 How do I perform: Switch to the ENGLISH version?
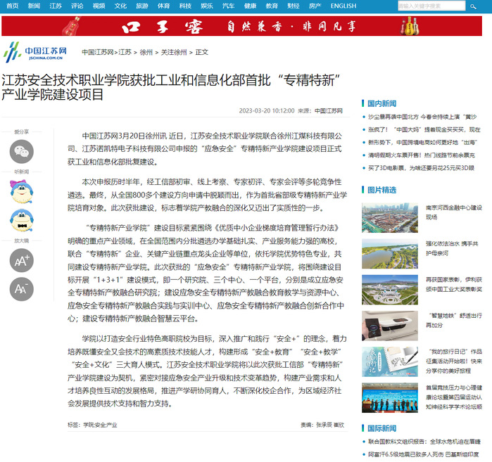[x=343, y=6]
